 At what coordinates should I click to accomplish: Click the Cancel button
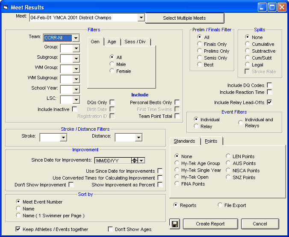[x=260, y=224]
